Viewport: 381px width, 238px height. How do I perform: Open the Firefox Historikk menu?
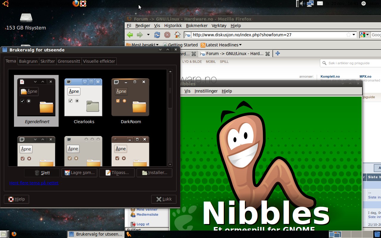pos(173,26)
